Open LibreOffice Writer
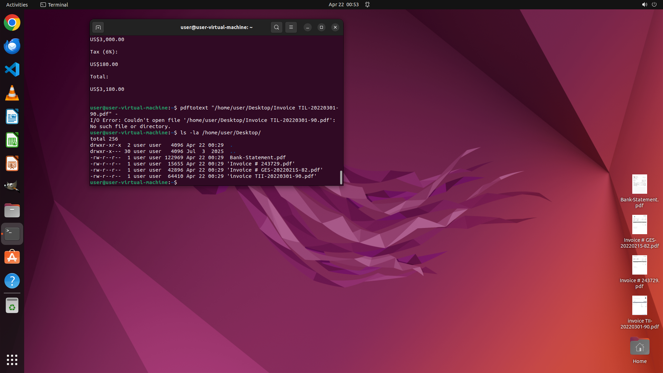663x373 pixels. coord(12,117)
